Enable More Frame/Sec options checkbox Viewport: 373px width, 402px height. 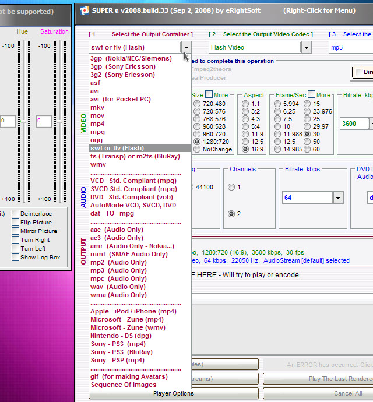(x=311, y=94)
